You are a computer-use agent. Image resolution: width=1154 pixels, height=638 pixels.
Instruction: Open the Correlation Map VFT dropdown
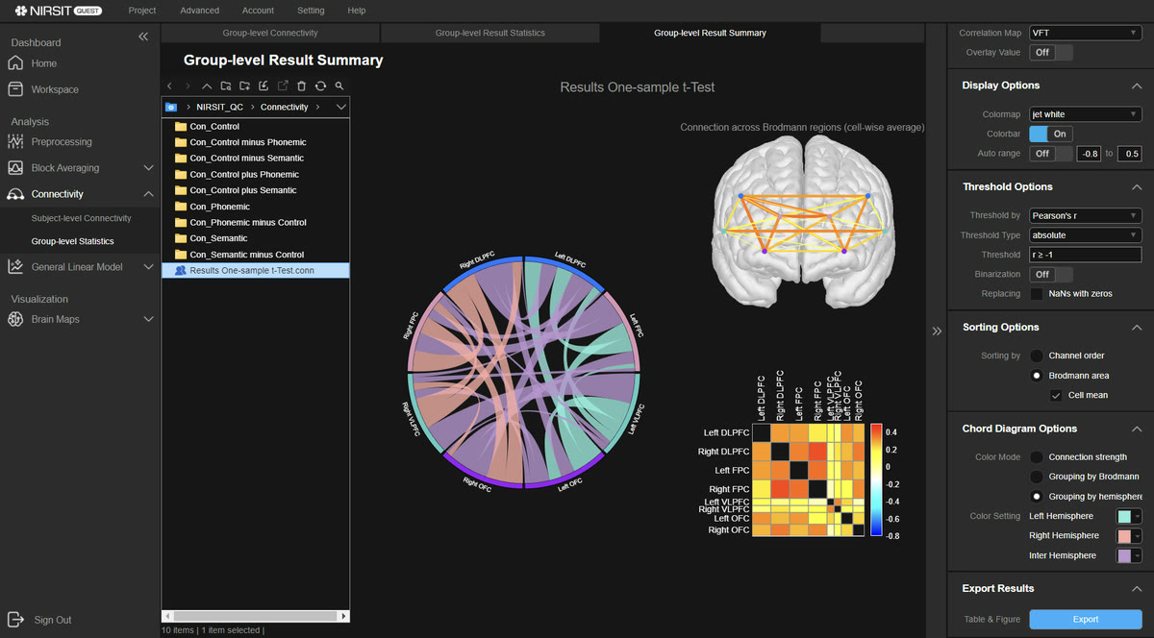point(1085,33)
